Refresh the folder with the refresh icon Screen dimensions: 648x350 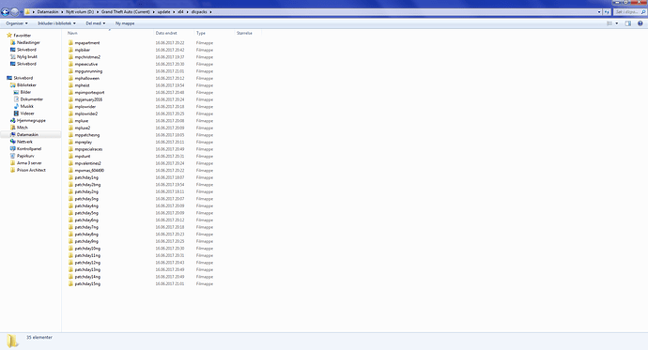point(607,12)
